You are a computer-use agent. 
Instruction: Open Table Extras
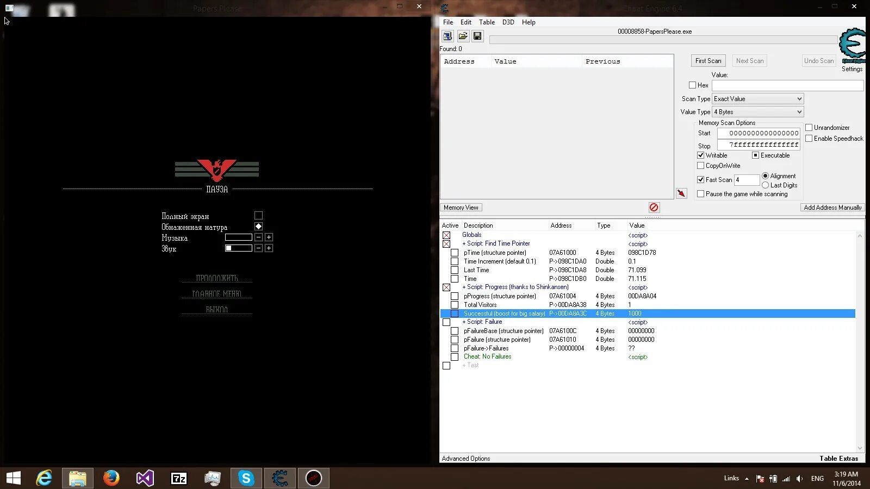pyautogui.click(x=839, y=459)
